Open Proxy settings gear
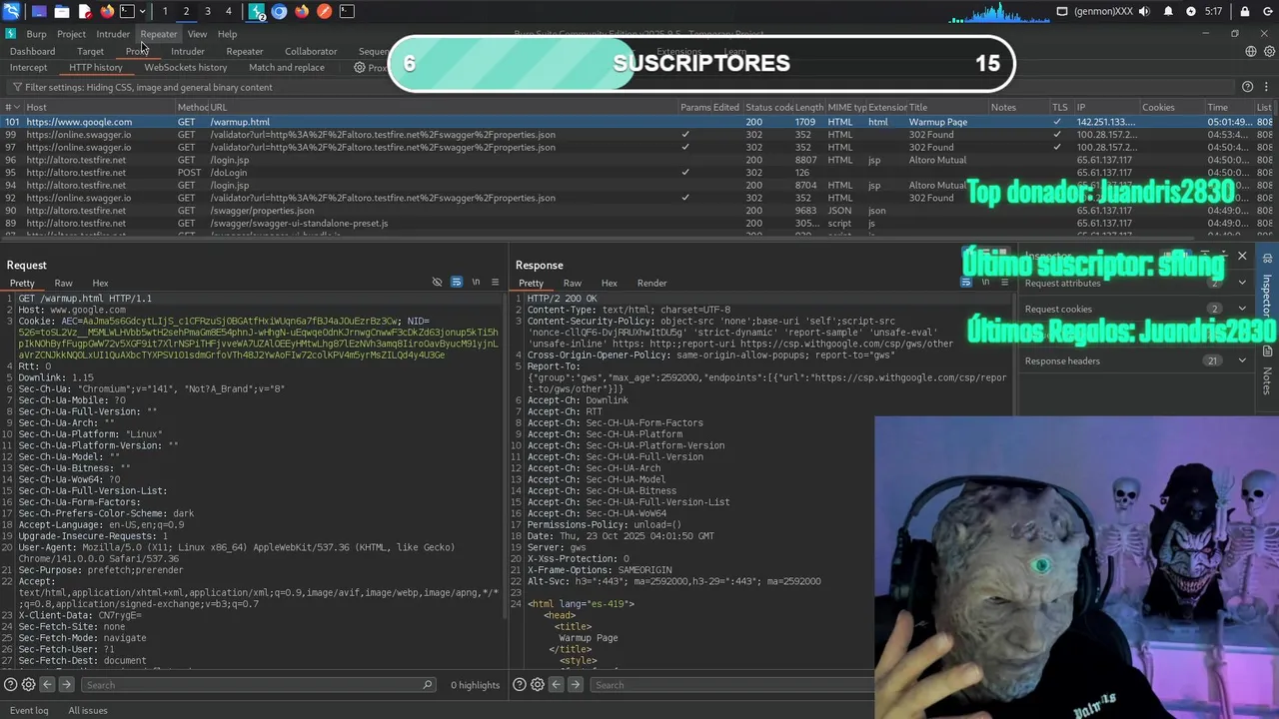This screenshot has width=1279, height=719. pyautogui.click(x=361, y=68)
